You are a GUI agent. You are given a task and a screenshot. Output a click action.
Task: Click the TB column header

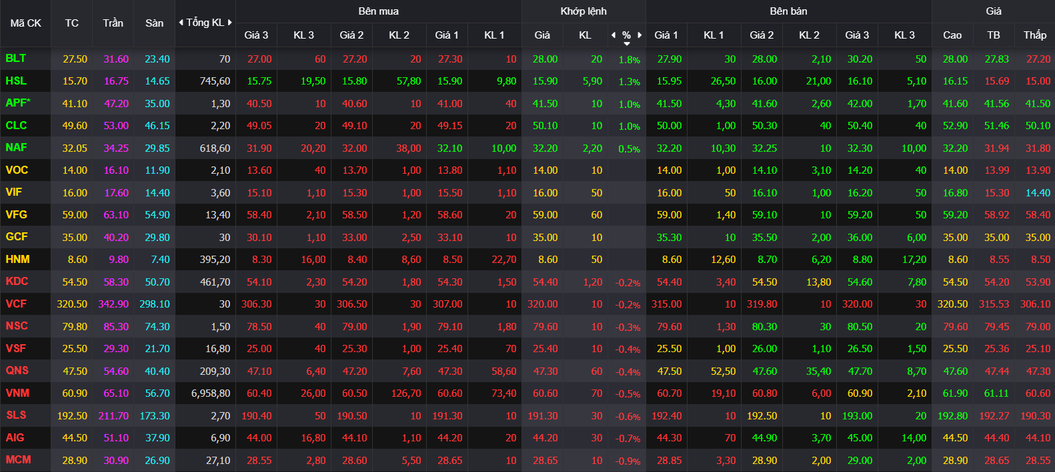point(994,35)
